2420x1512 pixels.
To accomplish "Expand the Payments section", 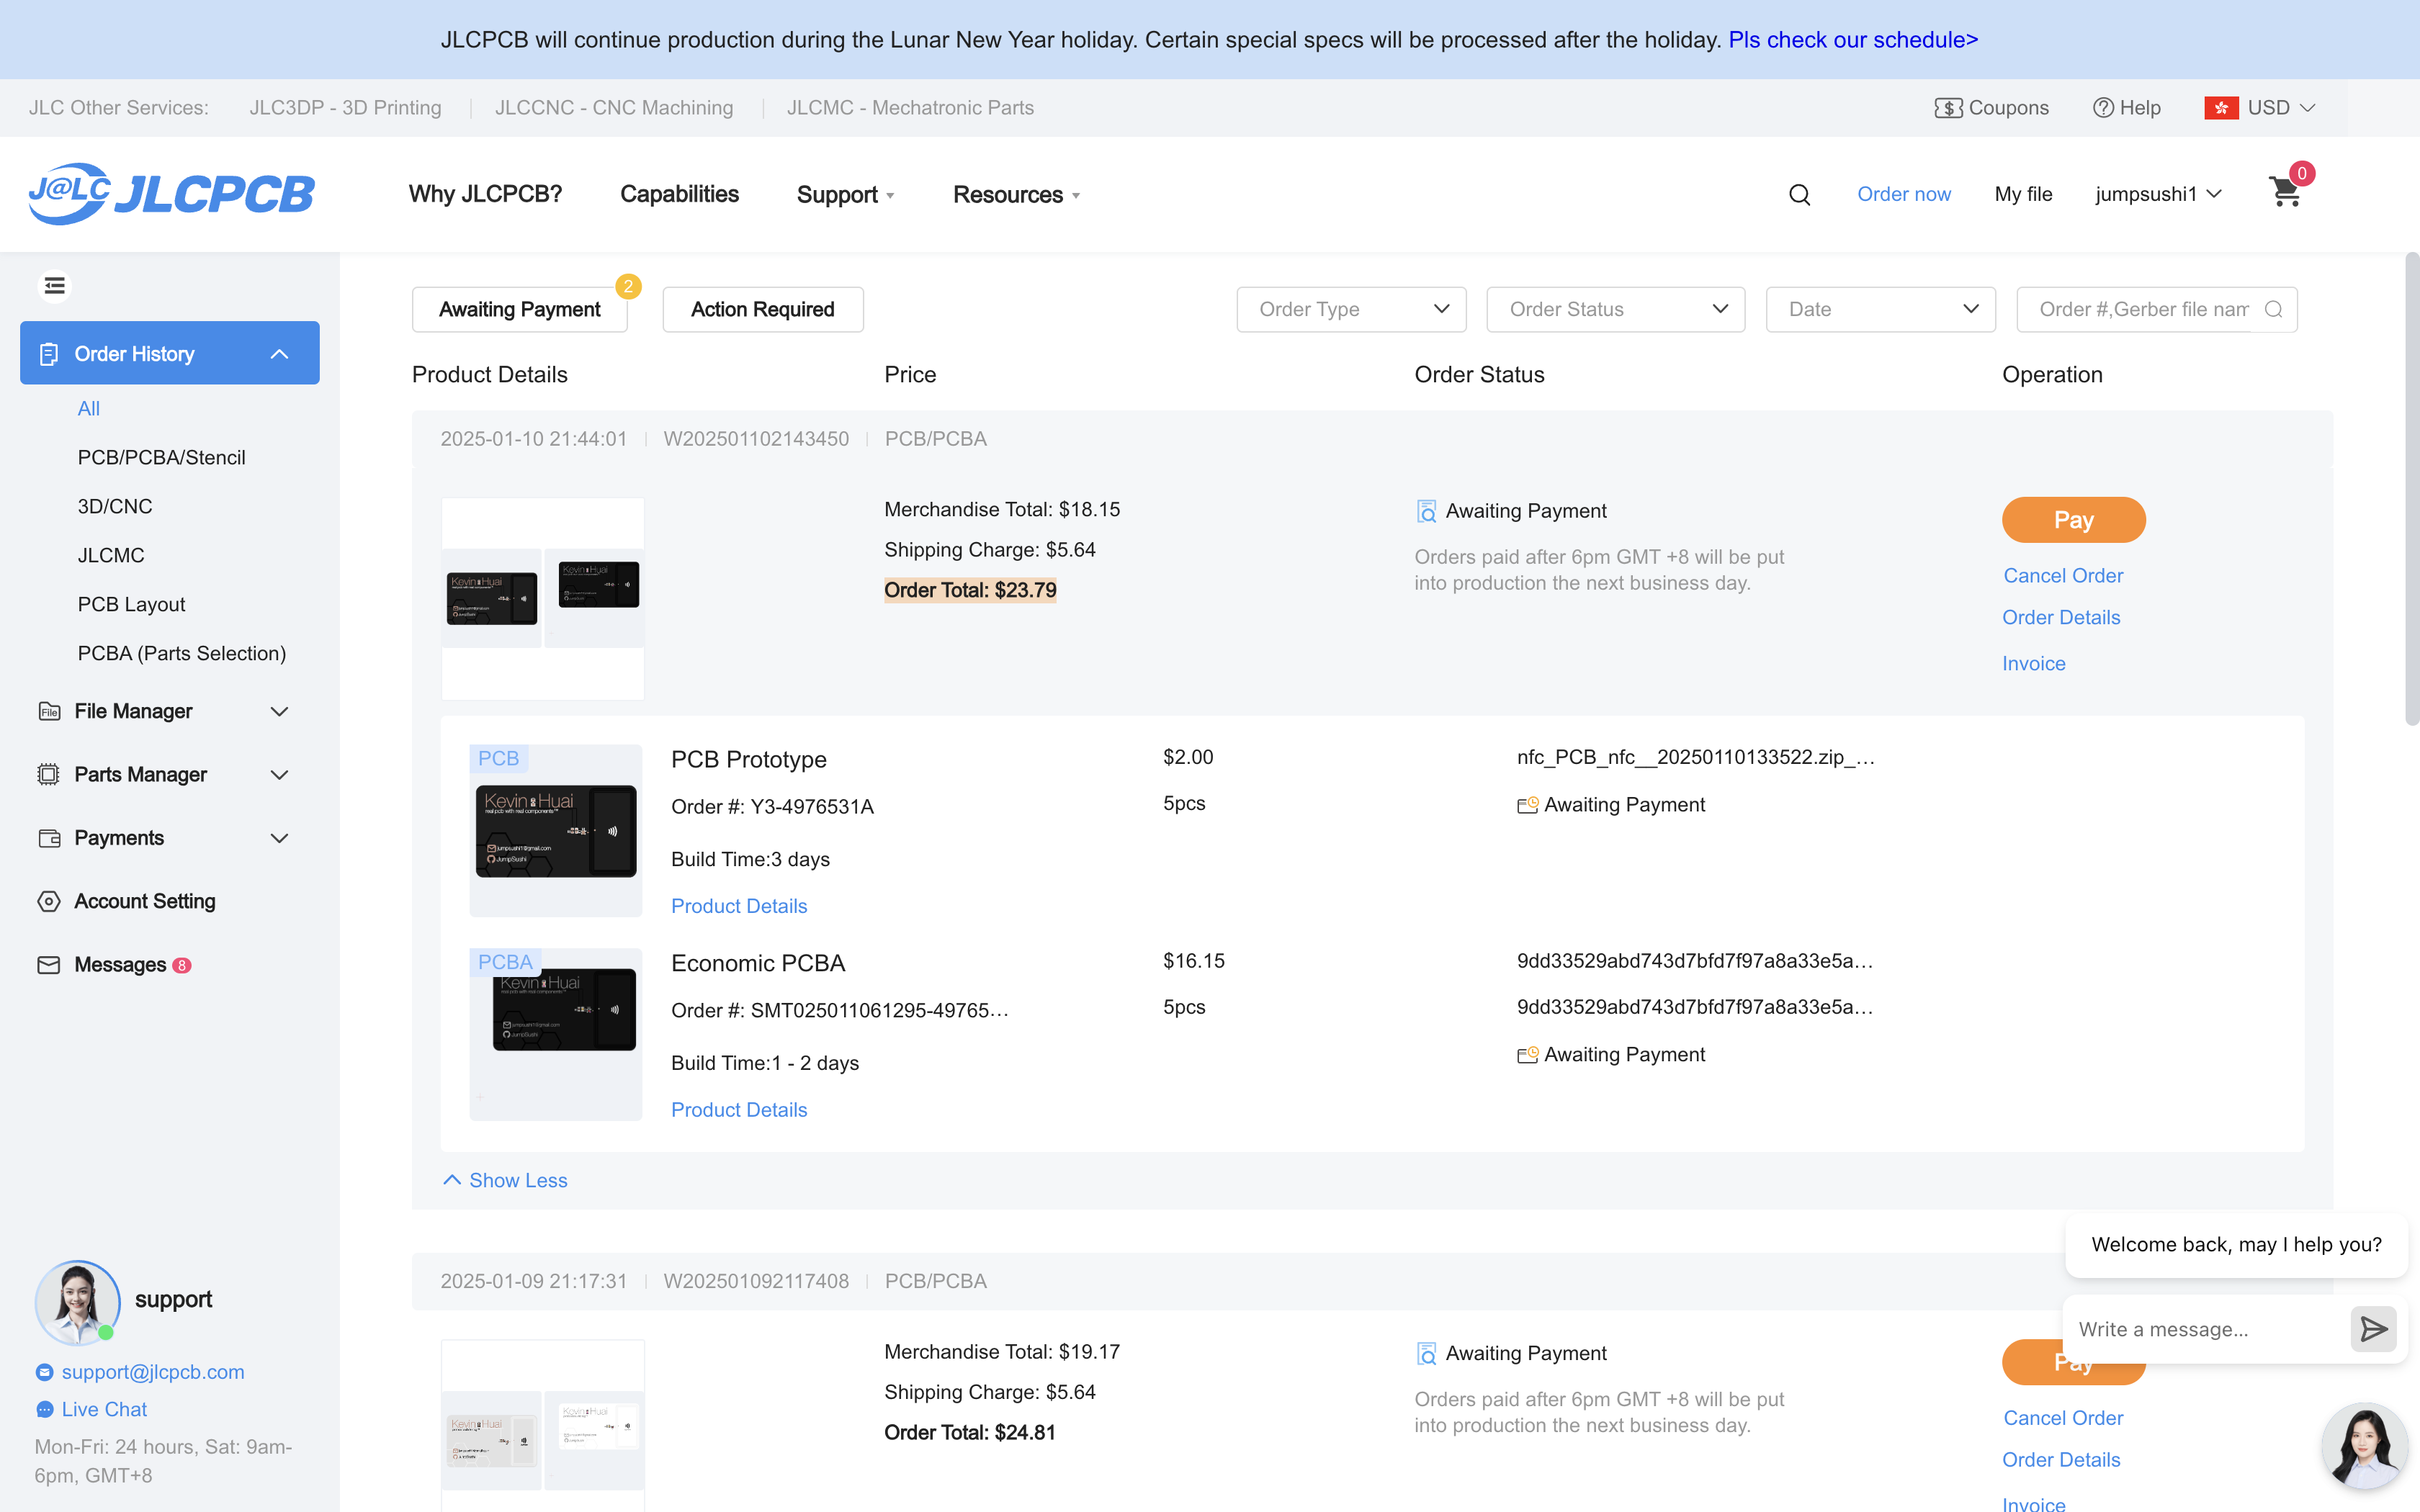I will tap(279, 838).
